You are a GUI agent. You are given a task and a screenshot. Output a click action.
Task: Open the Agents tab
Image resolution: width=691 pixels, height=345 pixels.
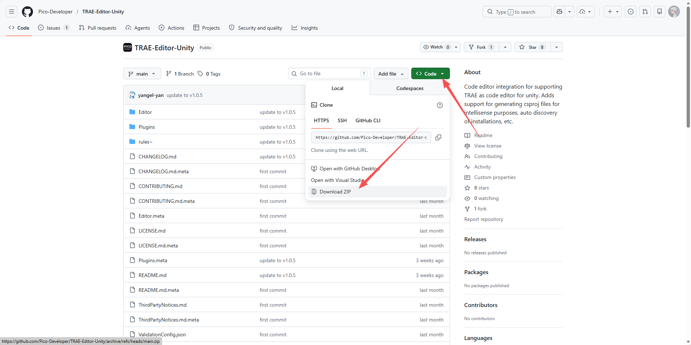pos(138,28)
